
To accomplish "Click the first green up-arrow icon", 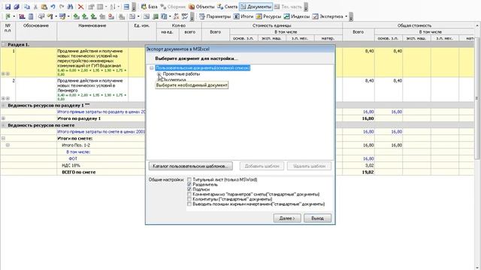I will point(76,16).
